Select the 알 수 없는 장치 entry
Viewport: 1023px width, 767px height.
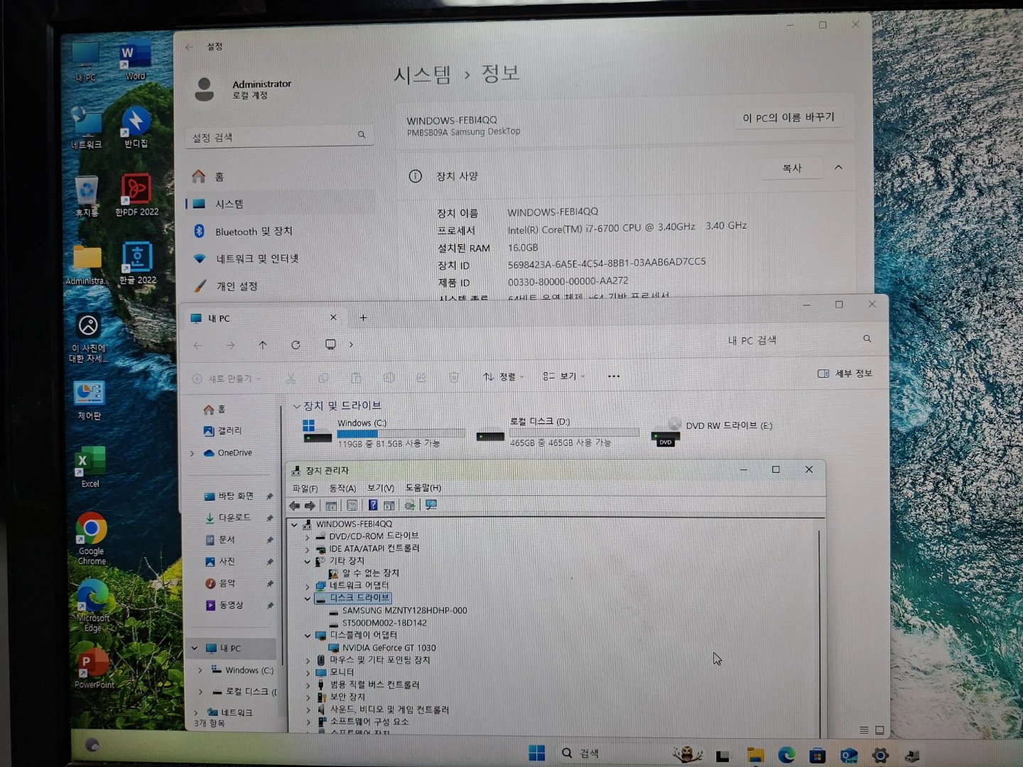pos(371,573)
